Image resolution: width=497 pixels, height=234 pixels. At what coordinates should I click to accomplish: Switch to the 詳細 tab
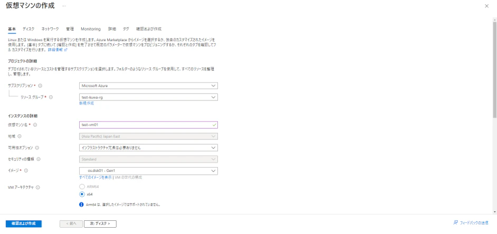[x=112, y=29]
